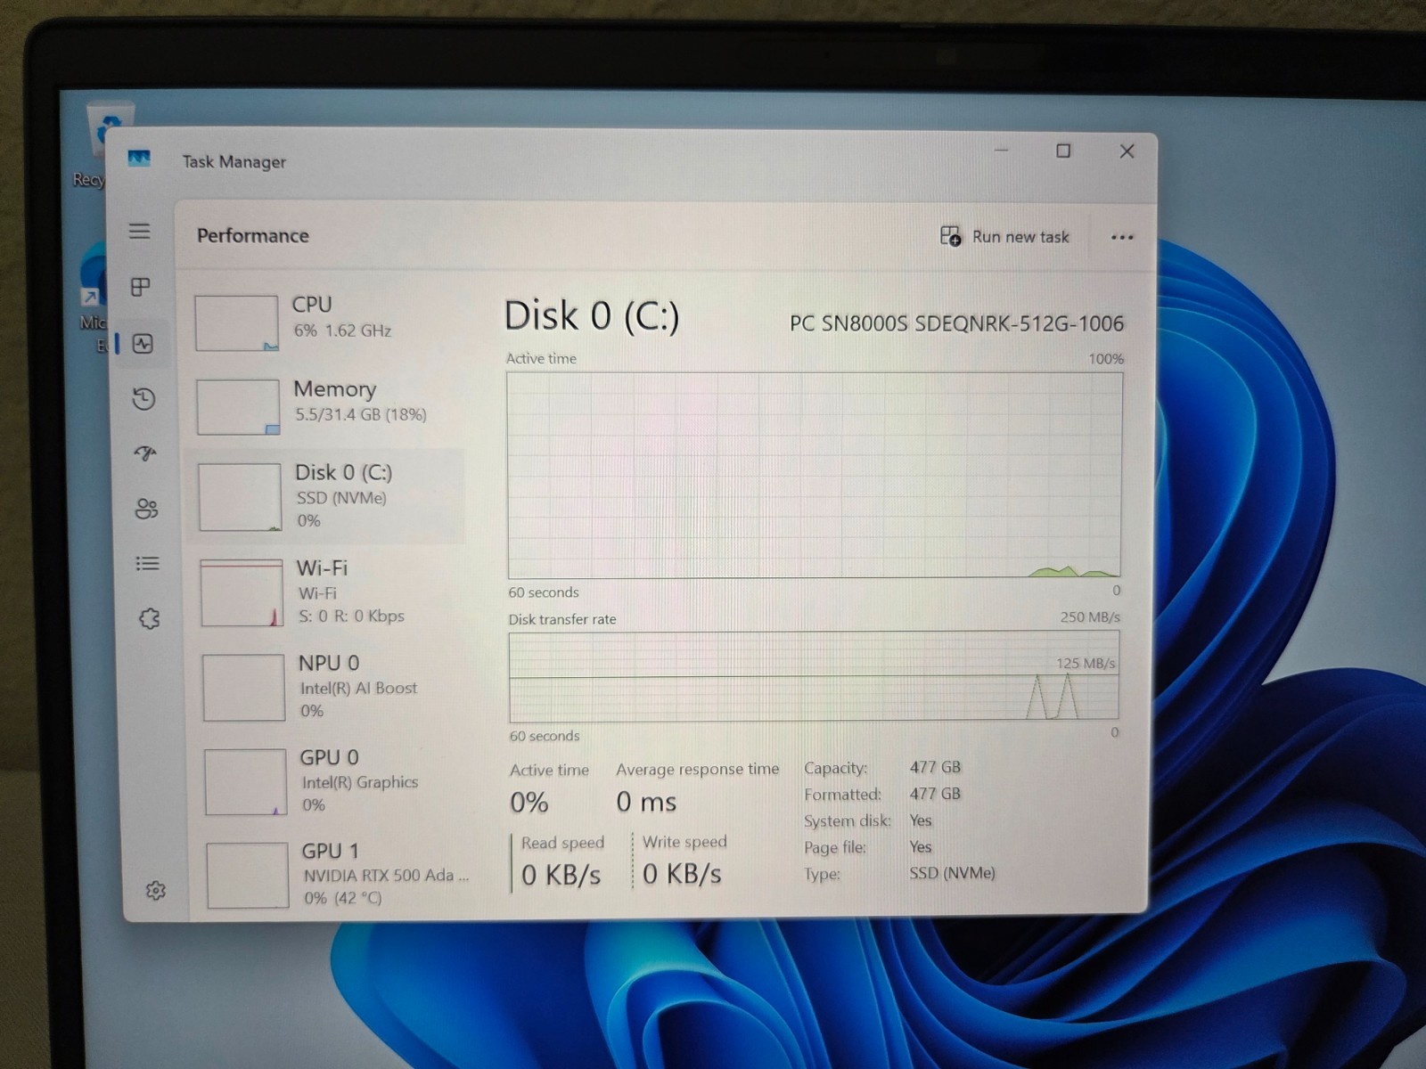This screenshot has width=1426, height=1069.
Task: Open the three-dots more options menu
Action: tap(1122, 237)
